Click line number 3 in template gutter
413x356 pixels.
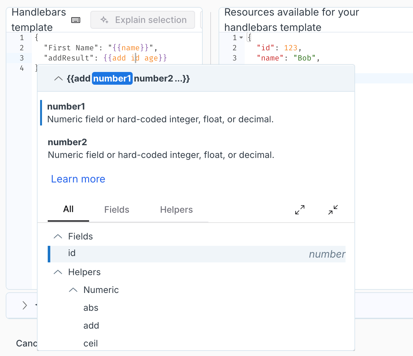tap(22, 58)
